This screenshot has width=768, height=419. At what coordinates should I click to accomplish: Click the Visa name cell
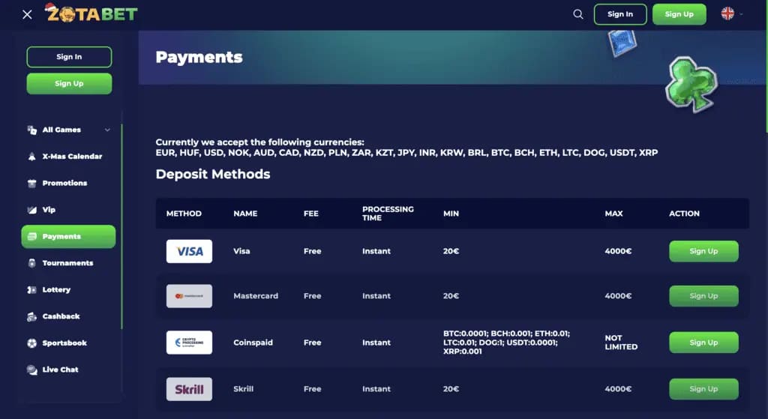pos(241,251)
